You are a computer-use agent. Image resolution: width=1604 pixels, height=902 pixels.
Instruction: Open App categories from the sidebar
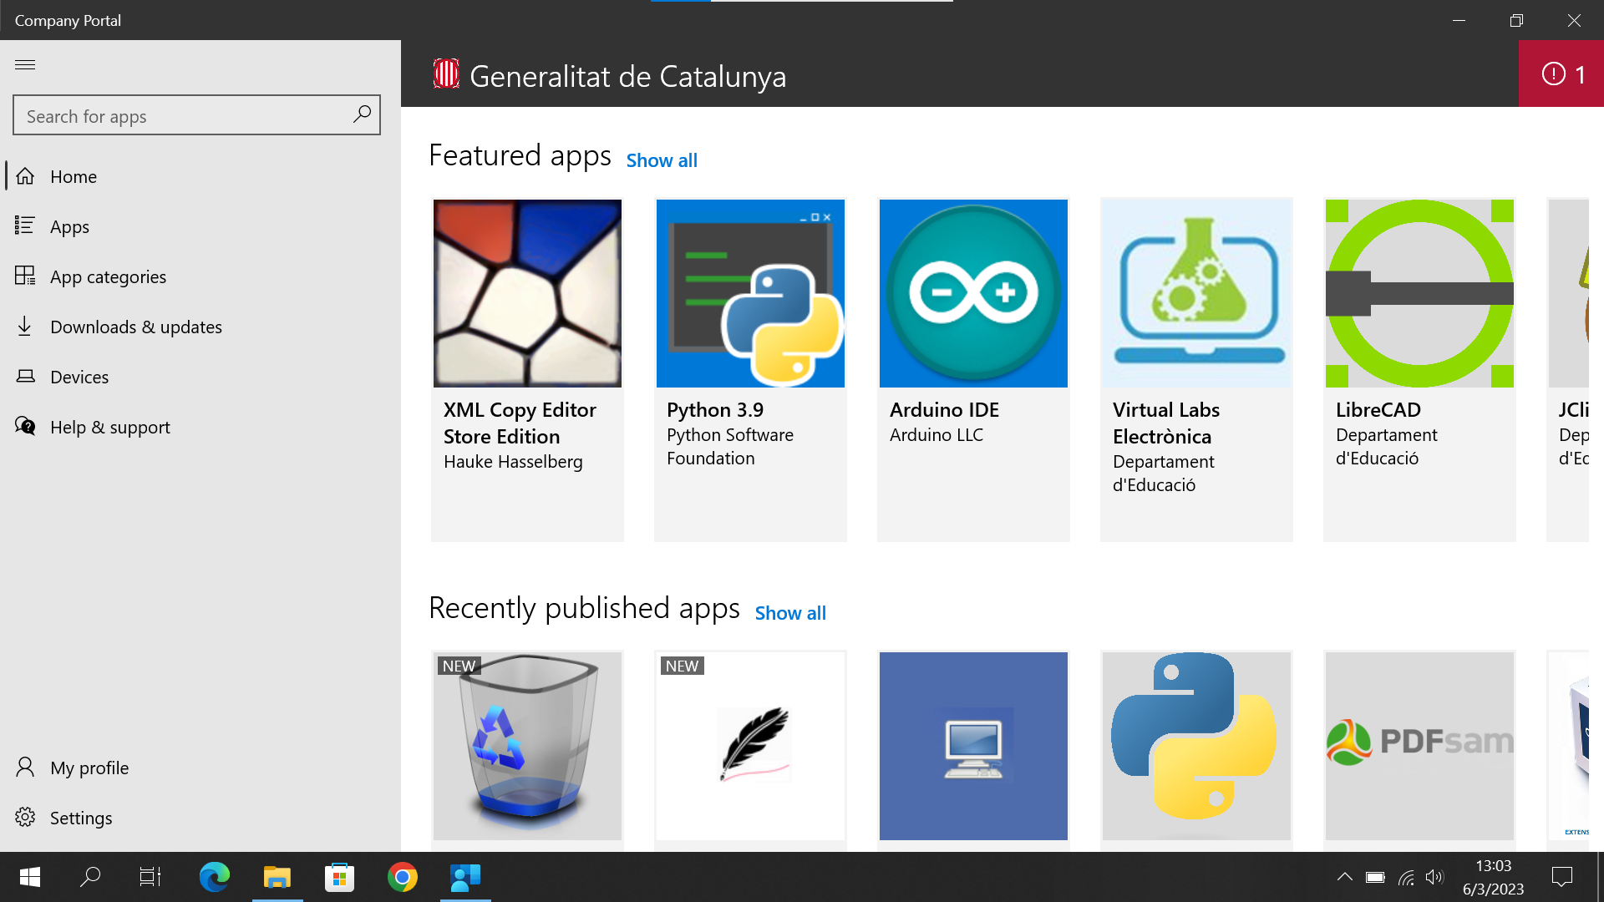point(108,276)
